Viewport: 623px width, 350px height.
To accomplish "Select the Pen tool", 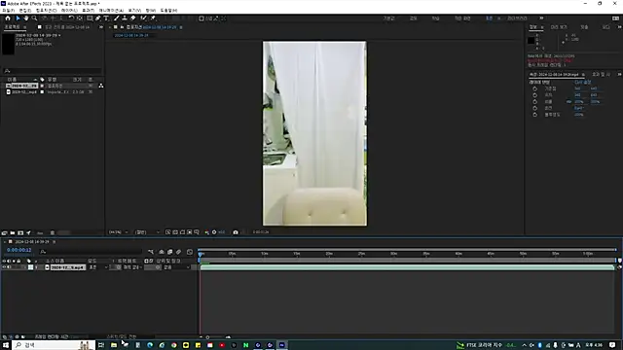I will tap(97, 18).
